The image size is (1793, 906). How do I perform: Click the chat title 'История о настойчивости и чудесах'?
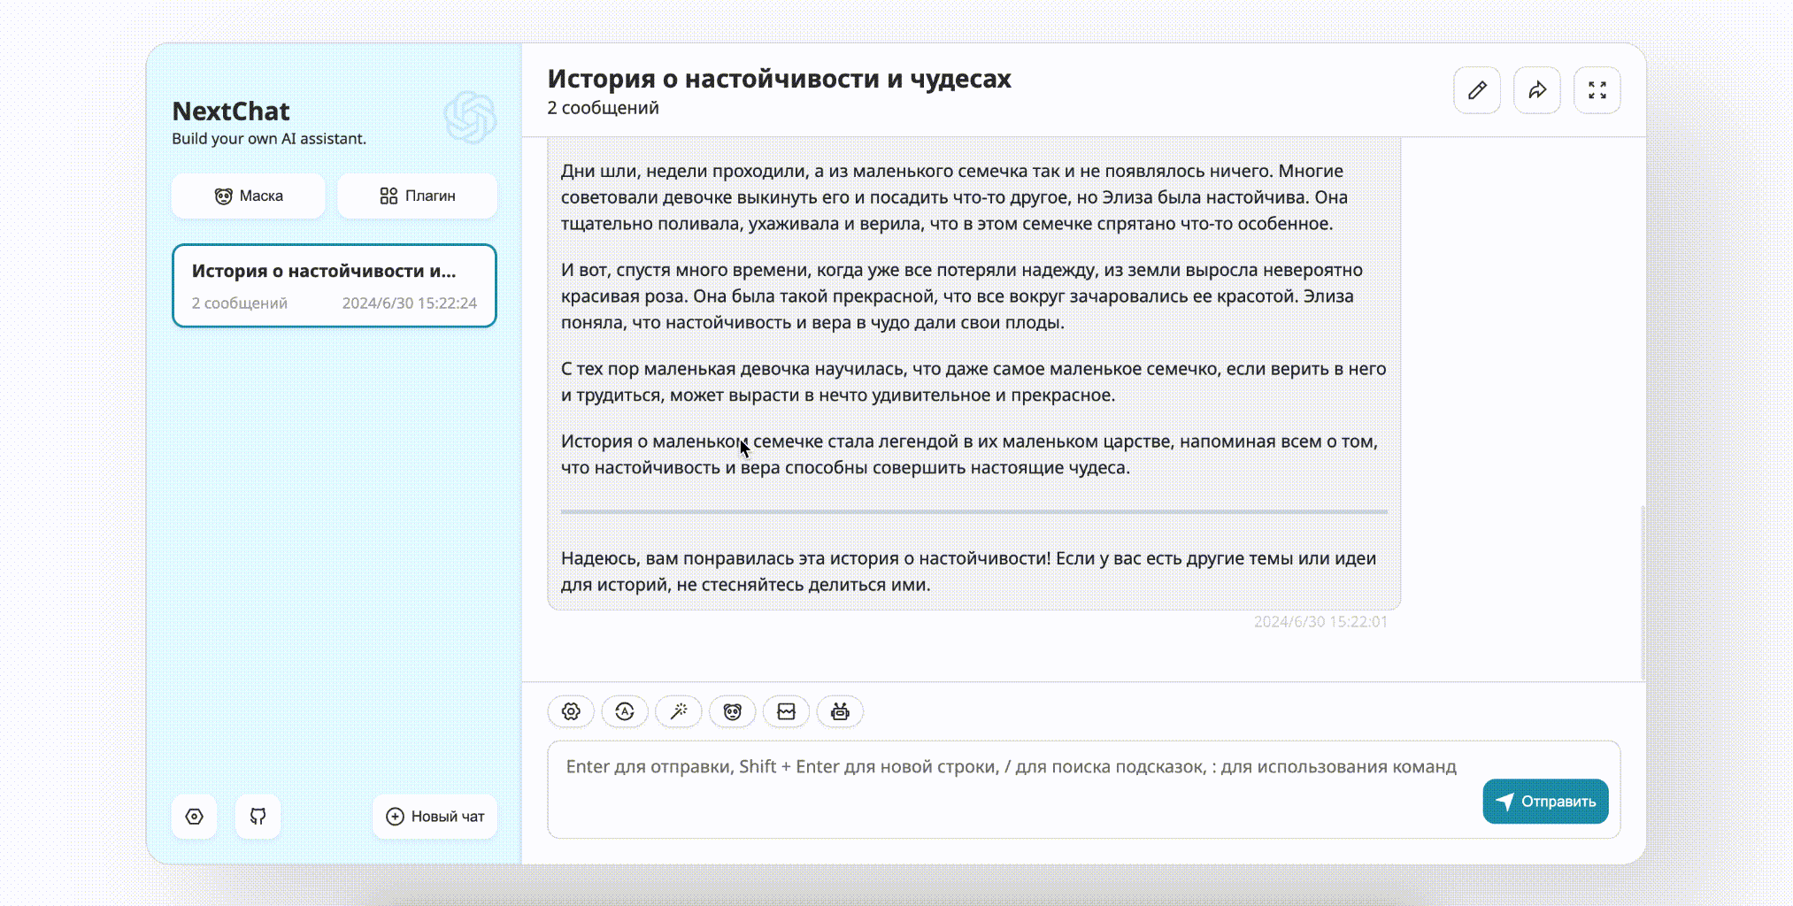pyautogui.click(x=779, y=79)
